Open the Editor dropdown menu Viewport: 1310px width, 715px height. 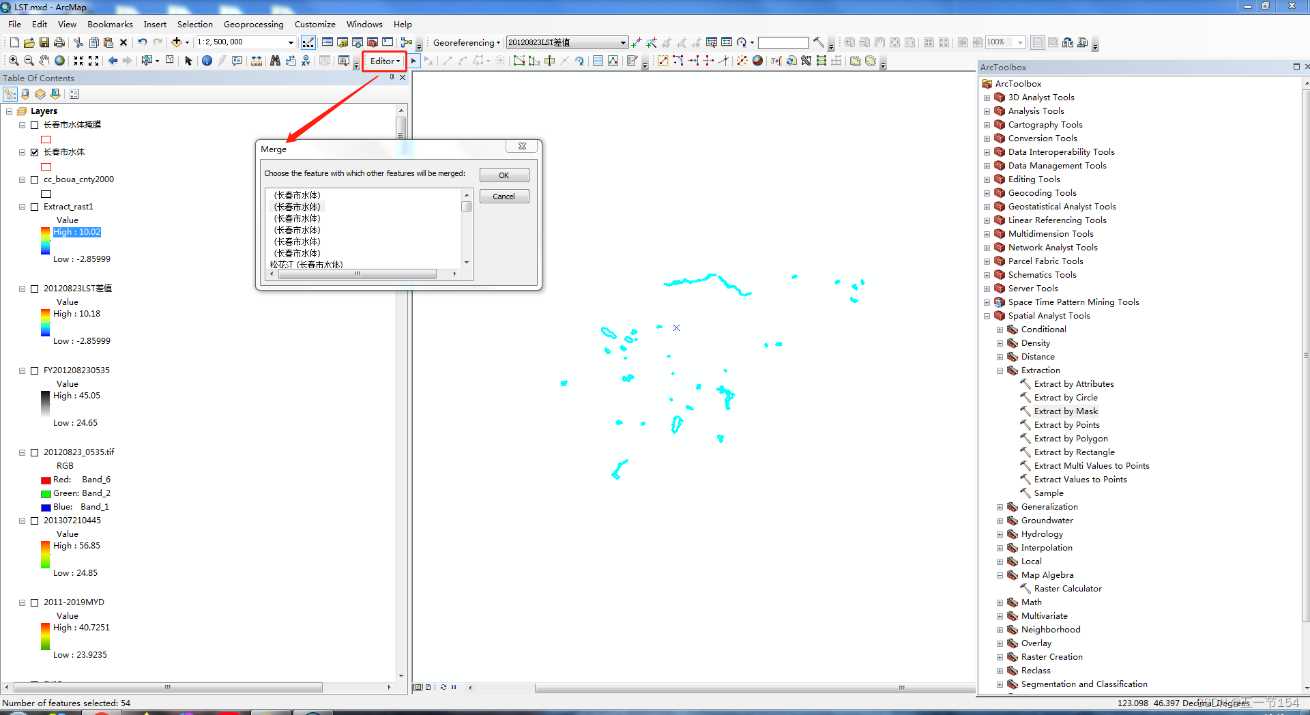[385, 61]
